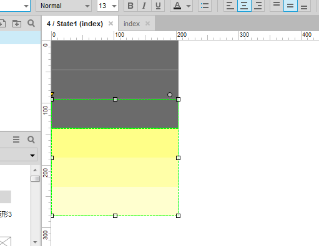319x246 pixels.
Task: Switch to the index tab
Action: pyautogui.click(x=132, y=24)
